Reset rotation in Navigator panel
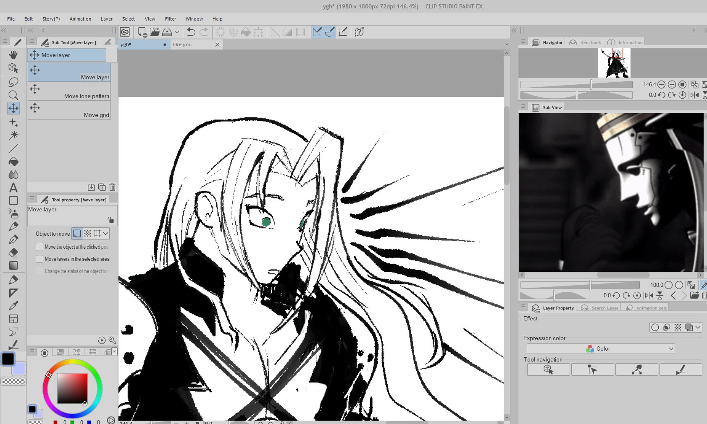The width and height of the screenshot is (707, 424). click(683, 95)
